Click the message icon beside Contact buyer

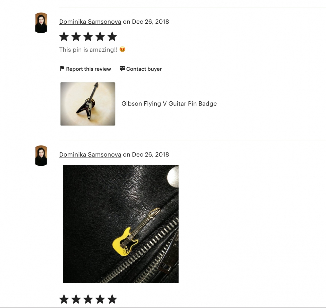click(x=122, y=69)
